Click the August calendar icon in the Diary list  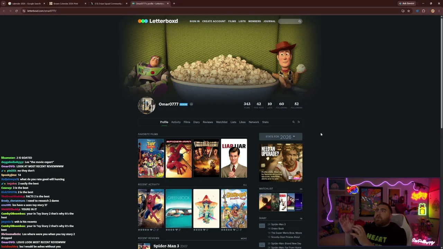pos(262,226)
